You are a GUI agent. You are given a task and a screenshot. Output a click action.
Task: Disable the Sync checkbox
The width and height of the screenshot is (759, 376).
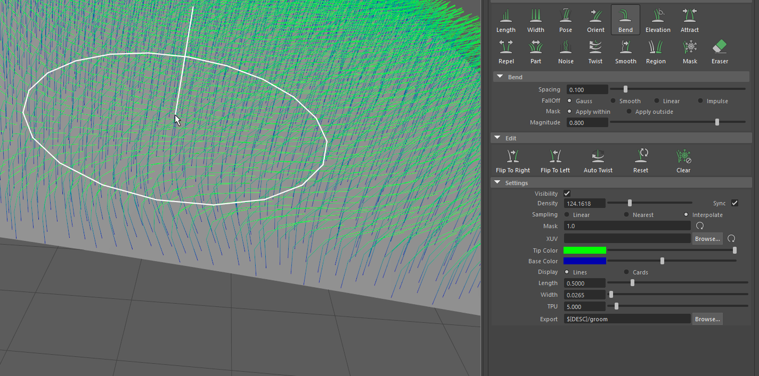coord(734,203)
